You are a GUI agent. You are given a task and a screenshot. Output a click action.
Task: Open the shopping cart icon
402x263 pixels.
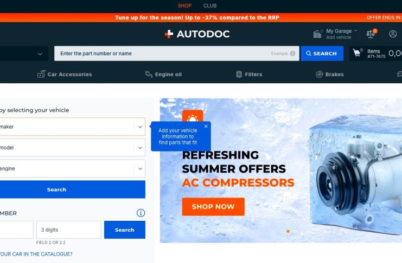tap(356, 53)
